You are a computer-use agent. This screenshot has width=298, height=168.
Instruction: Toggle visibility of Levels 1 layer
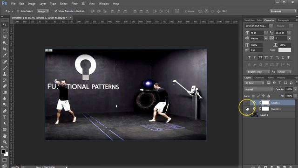coord(246,103)
